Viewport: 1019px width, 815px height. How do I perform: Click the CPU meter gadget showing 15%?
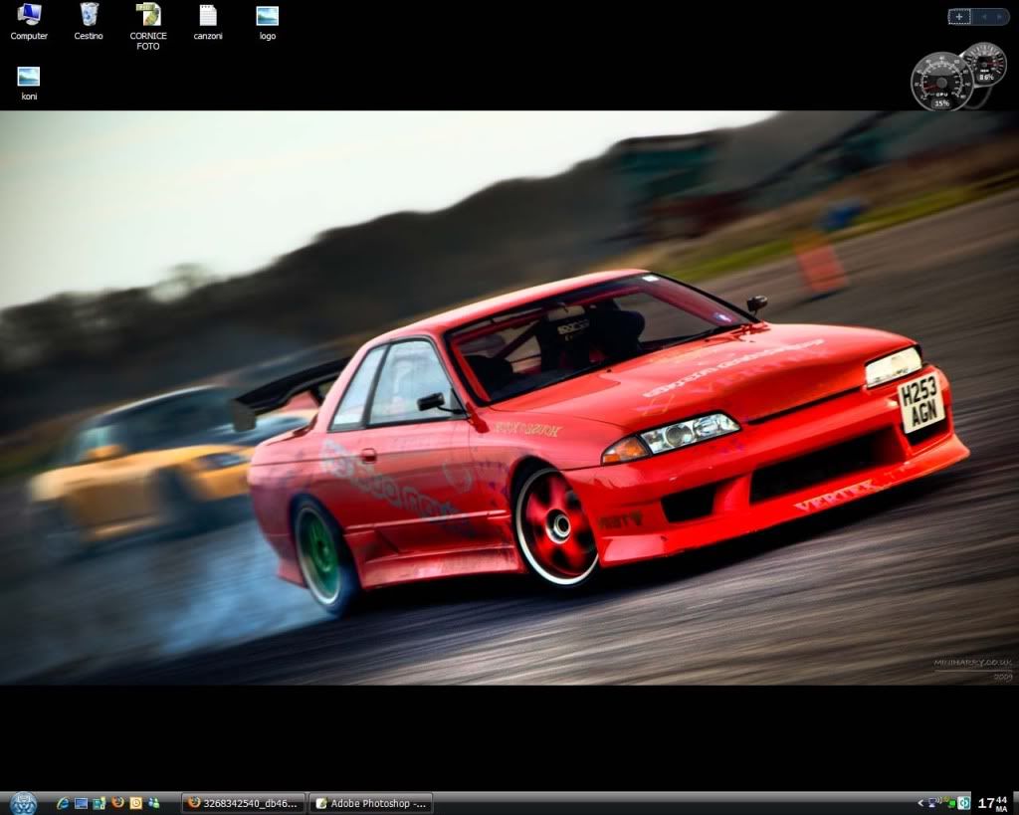941,82
